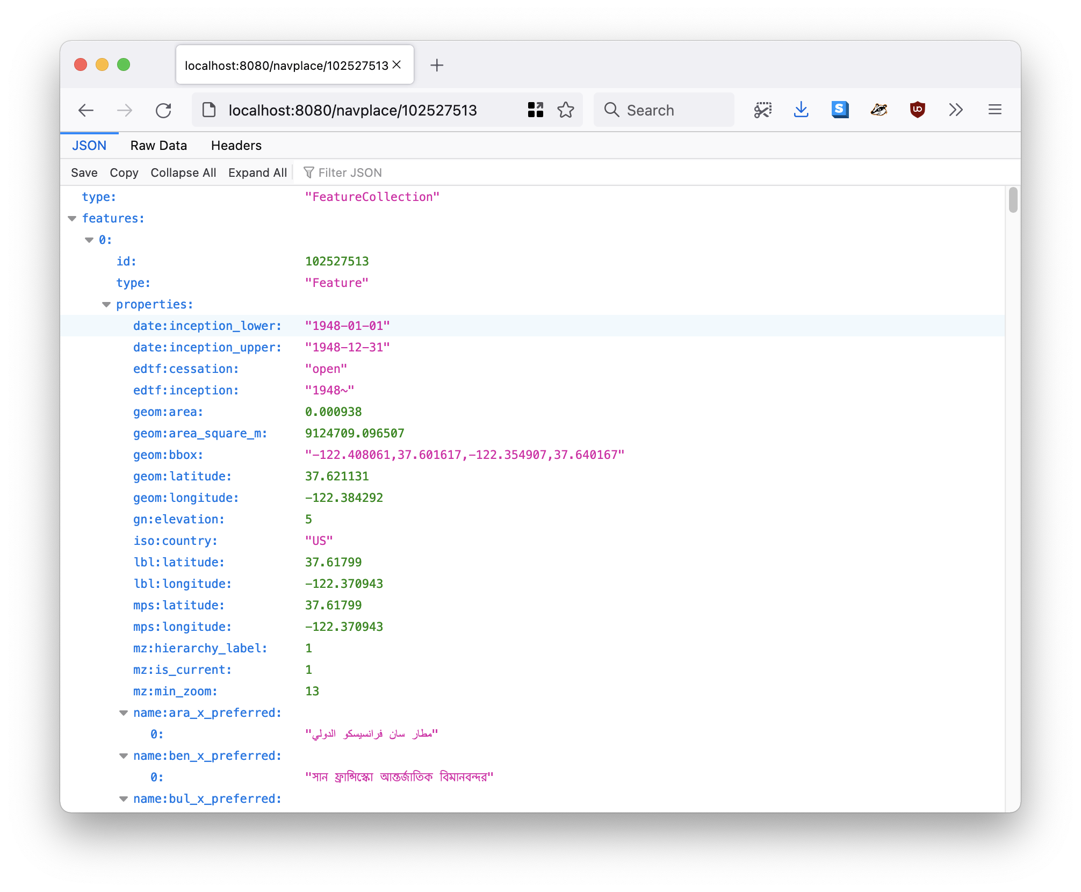Click the "Feature" type value
The width and height of the screenshot is (1081, 892).
(336, 283)
